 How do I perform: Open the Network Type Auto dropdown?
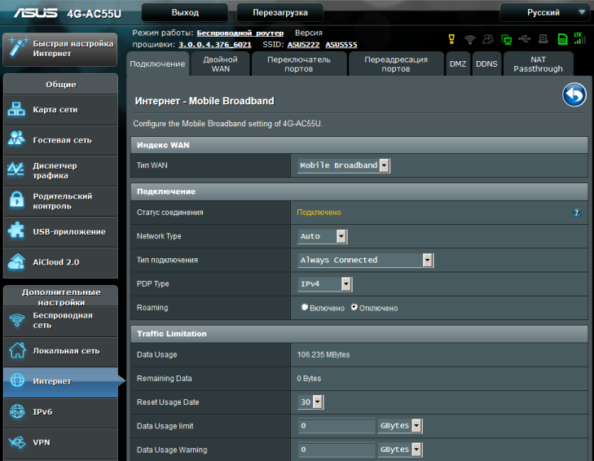323,236
